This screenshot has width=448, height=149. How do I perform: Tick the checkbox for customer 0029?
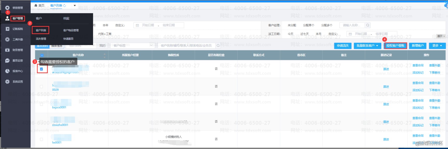pos(41,86)
